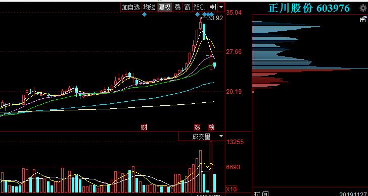This screenshot has height=196, width=368.
Task: Click the X10 volume scale label
Action: tap(232, 189)
